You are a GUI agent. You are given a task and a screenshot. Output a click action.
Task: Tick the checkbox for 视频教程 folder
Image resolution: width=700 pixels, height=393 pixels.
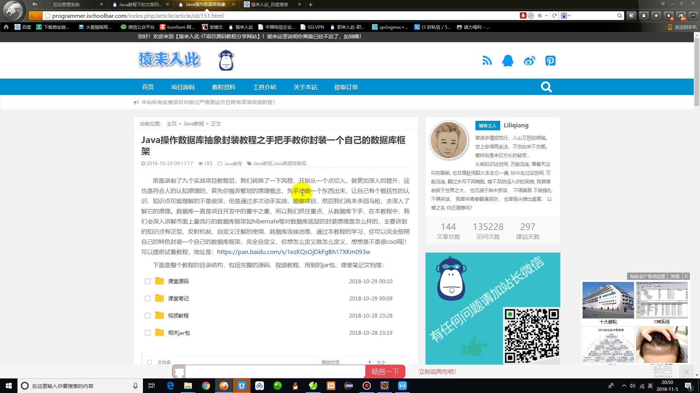pos(148,315)
